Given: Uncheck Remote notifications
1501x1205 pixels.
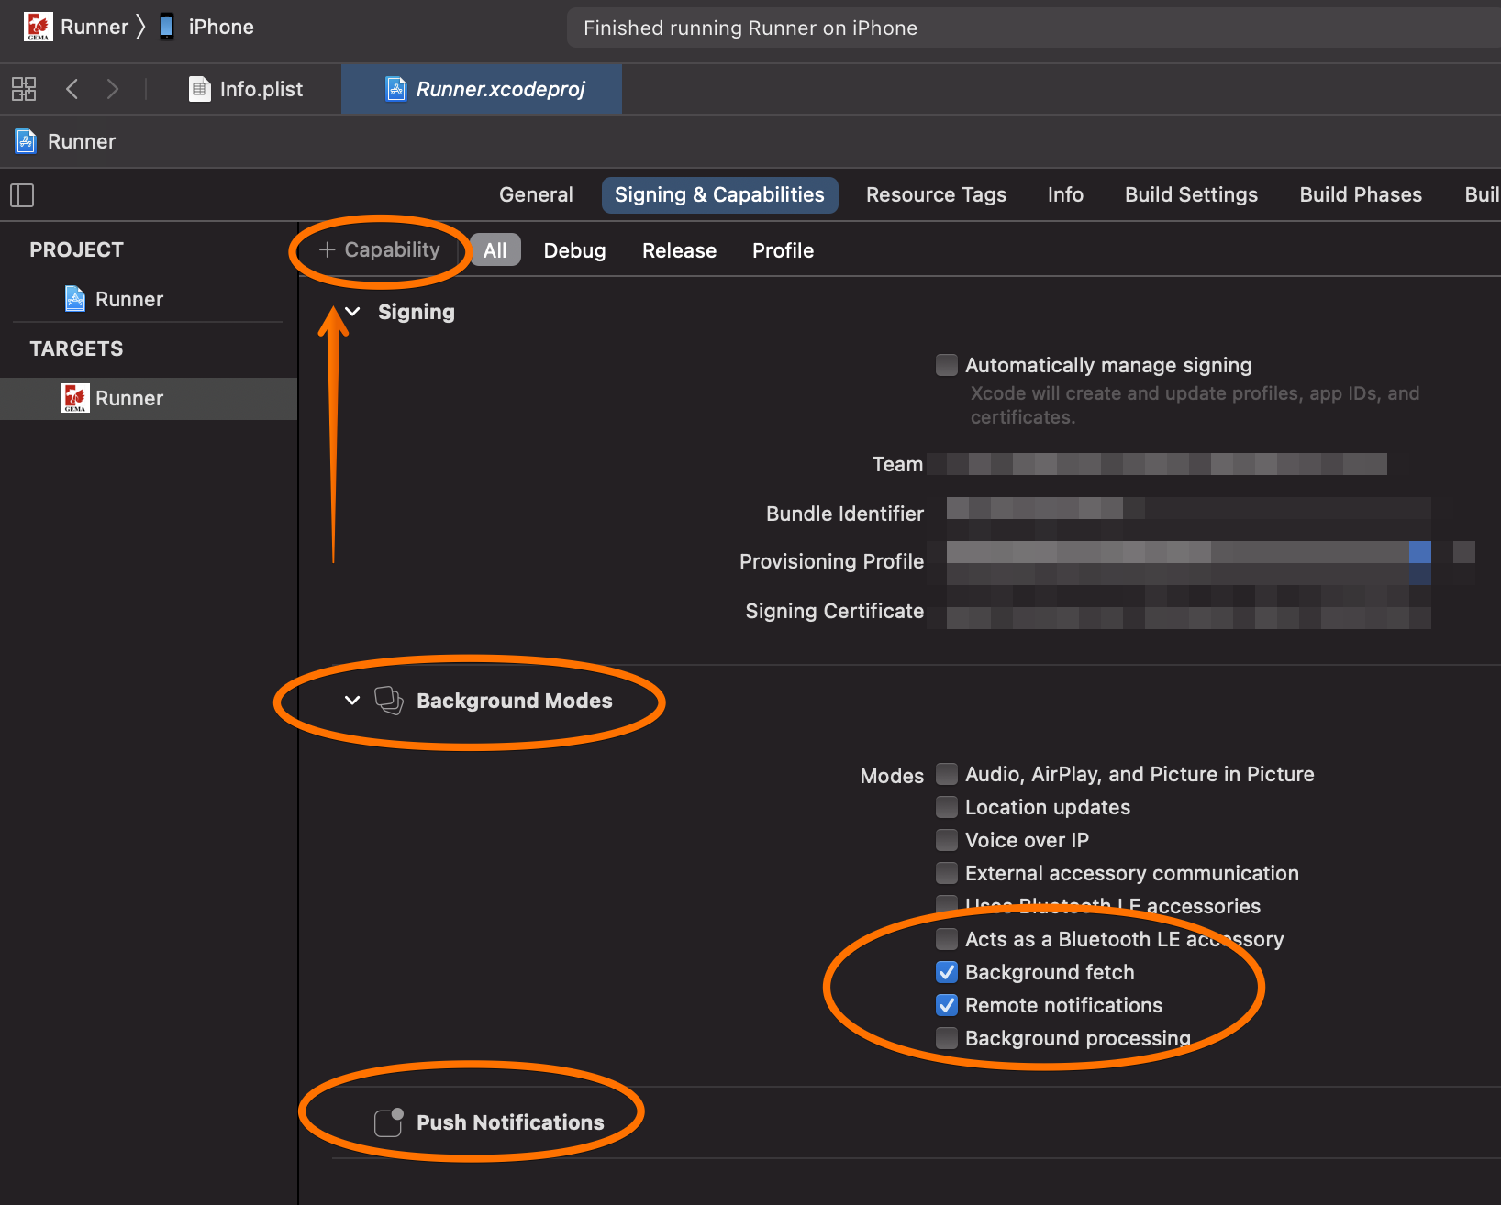Looking at the screenshot, I should 947,1005.
